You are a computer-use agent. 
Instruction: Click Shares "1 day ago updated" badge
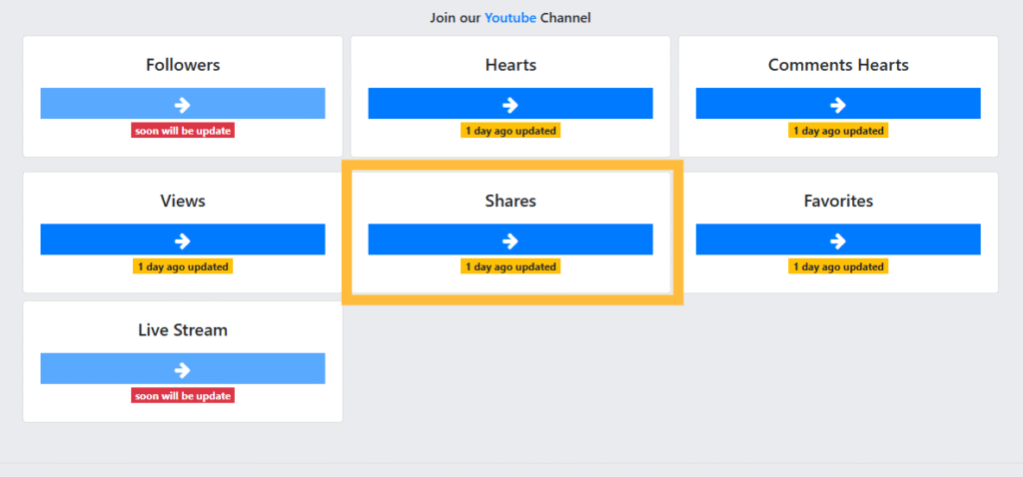pos(511,266)
